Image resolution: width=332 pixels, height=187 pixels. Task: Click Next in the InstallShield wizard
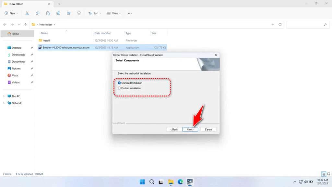(x=190, y=129)
